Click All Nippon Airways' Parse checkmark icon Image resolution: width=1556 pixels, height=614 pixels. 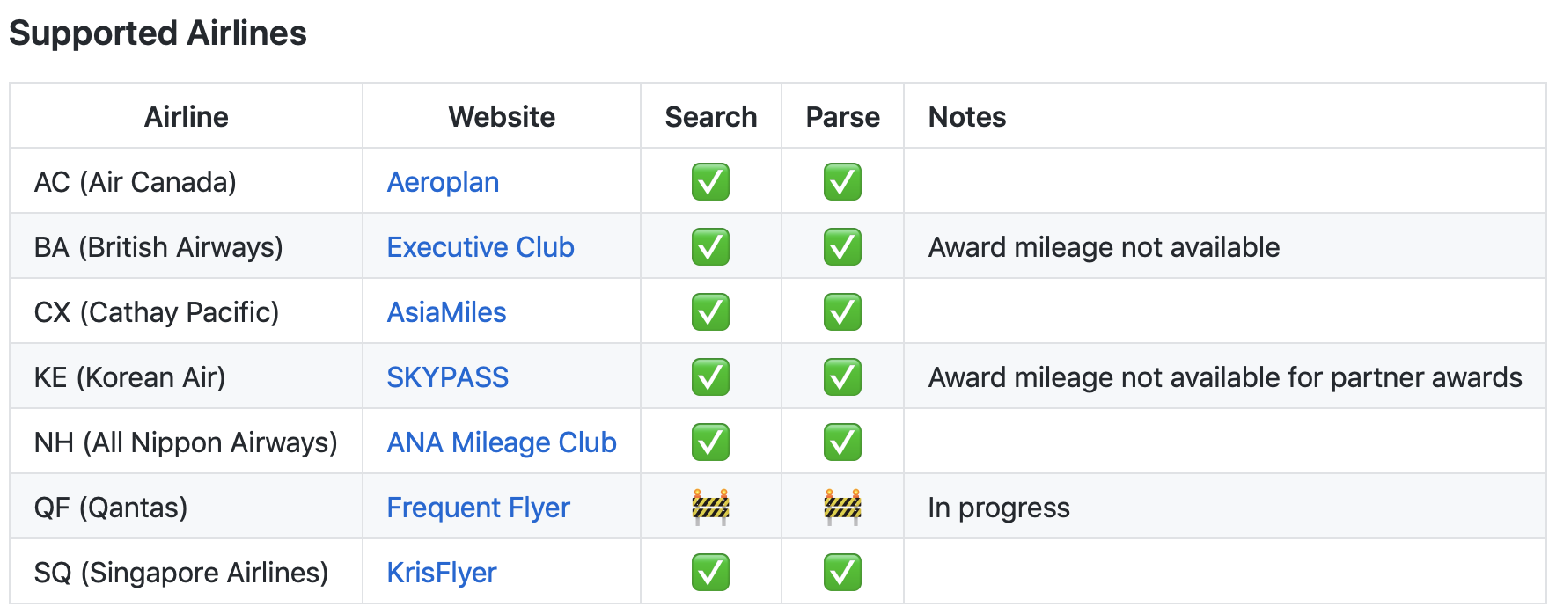[842, 442]
